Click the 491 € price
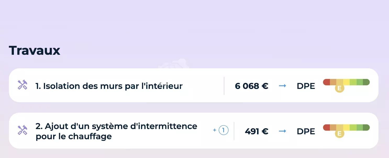The image size is (389, 158). (257, 131)
